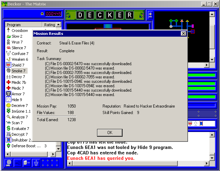Select the Decoy 7 program icon
Viewport: 220px width, 171px height.
(x=9, y=77)
